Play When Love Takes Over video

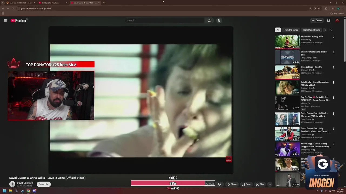(287, 134)
